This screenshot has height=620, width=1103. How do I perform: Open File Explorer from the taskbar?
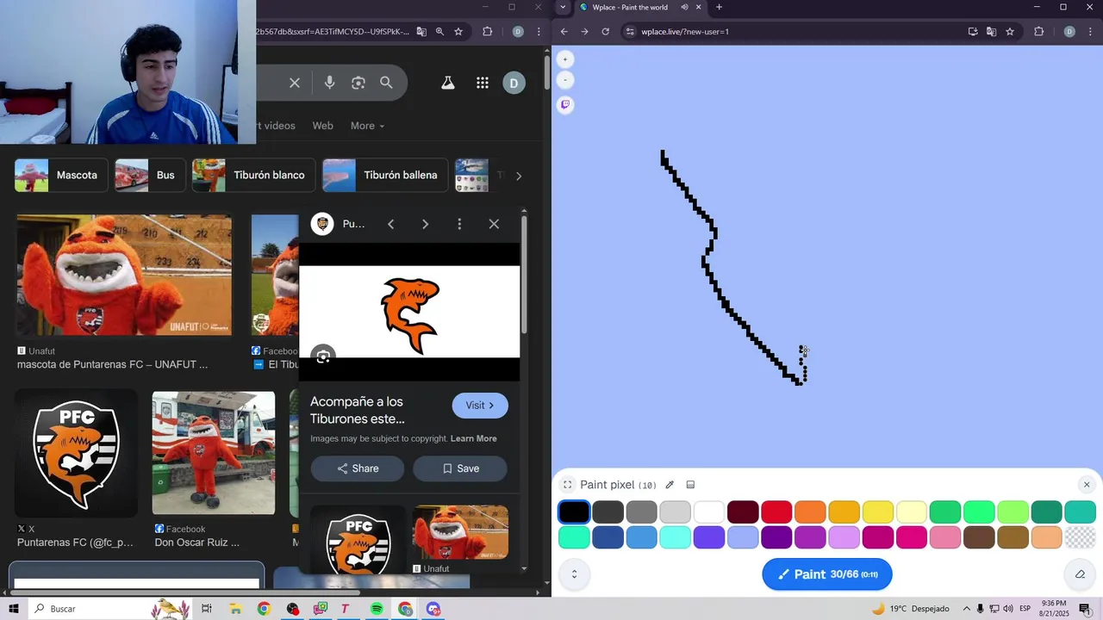point(235,609)
